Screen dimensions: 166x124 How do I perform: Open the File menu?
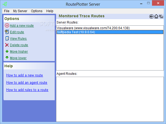pyautogui.click(x=7, y=11)
